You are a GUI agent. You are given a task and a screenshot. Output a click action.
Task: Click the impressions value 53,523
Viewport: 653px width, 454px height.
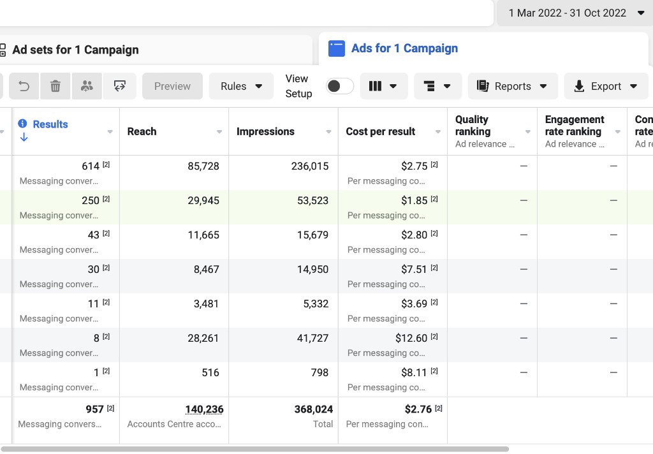[312, 201]
